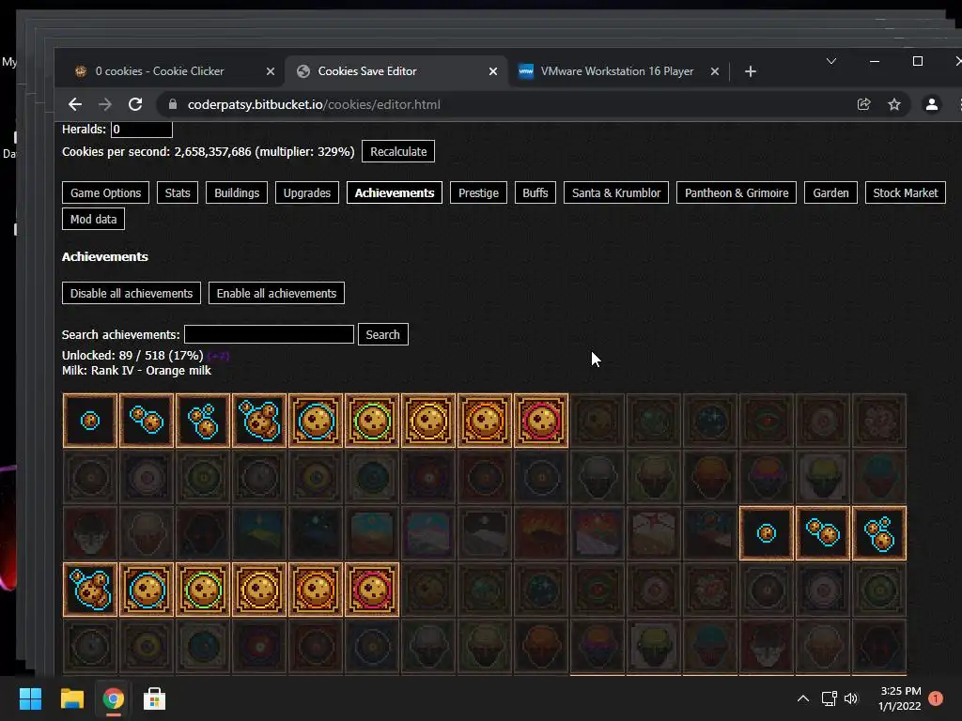Toggle the green-ringed cookie achievement in first row
962x721 pixels.
[x=372, y=421]
